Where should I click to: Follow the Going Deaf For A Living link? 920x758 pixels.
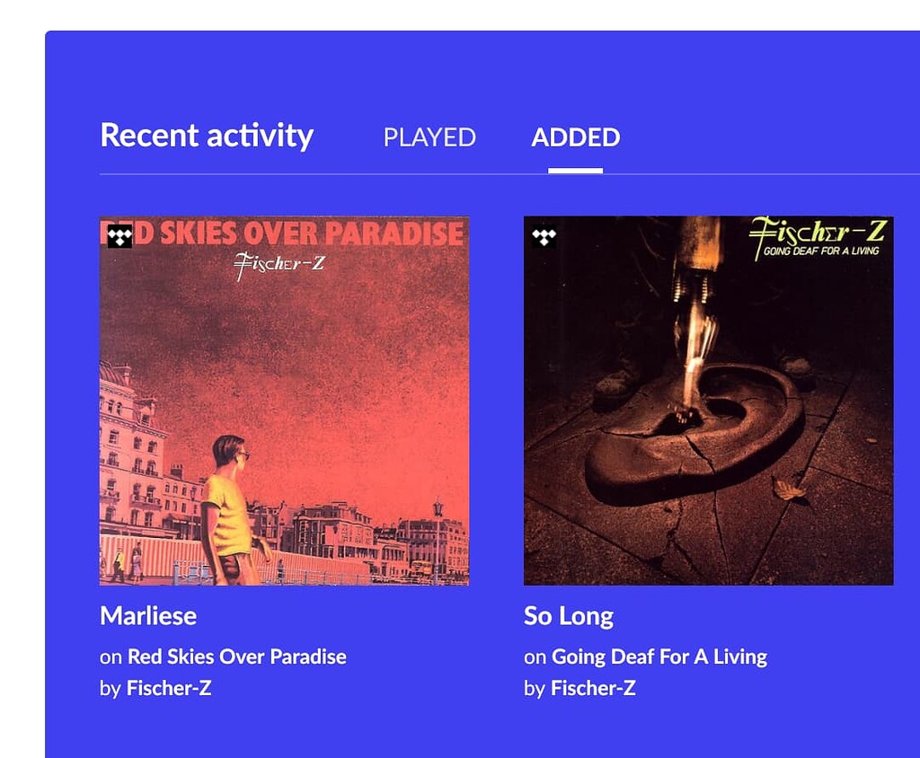click(659, 657)
